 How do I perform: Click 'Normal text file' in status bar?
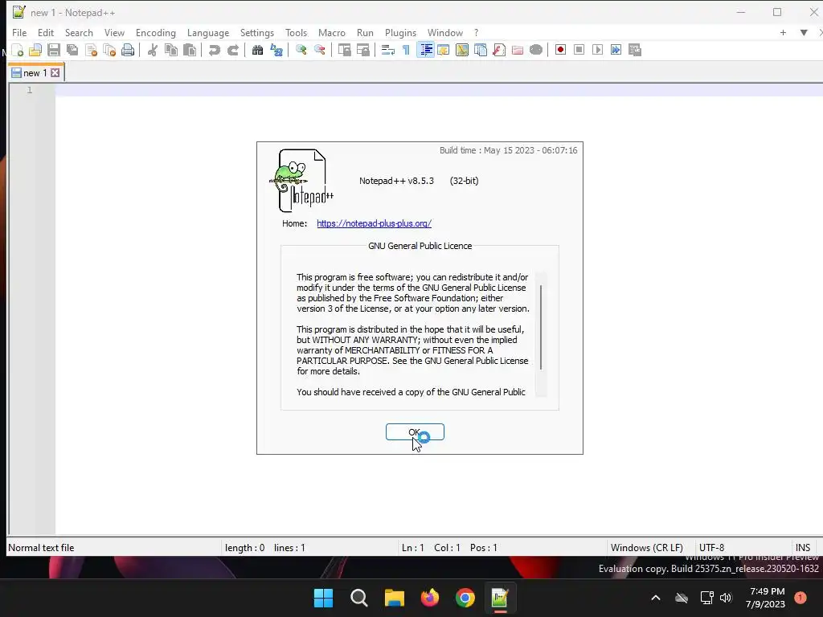pos(41,548)
